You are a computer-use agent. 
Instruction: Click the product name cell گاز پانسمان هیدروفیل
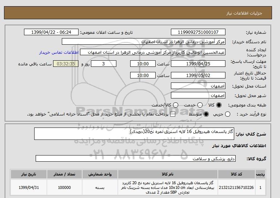pyautogui.click(x=168, y=187)
